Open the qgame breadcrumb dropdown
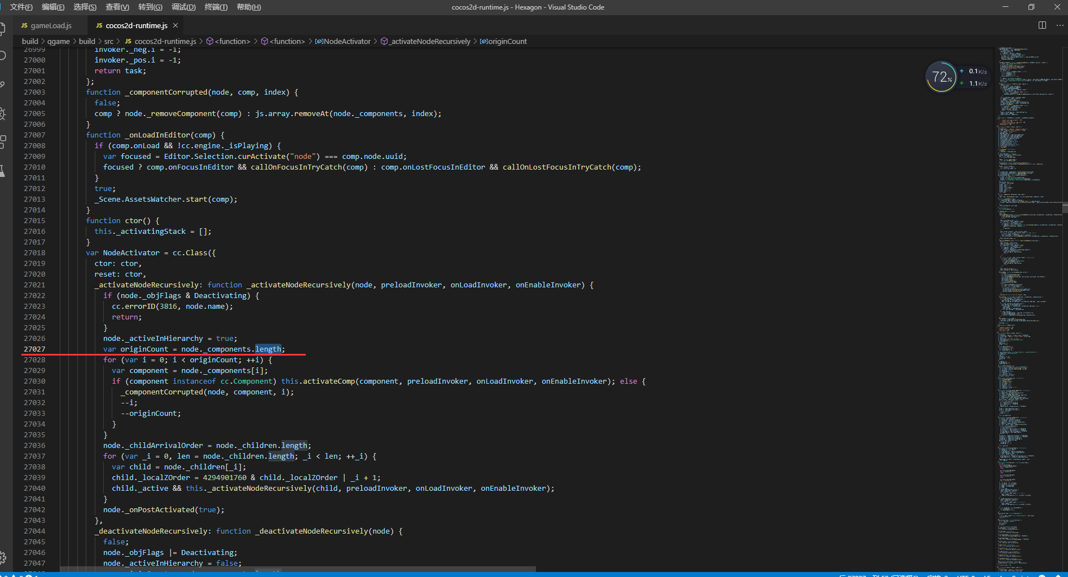 [59, 41]
